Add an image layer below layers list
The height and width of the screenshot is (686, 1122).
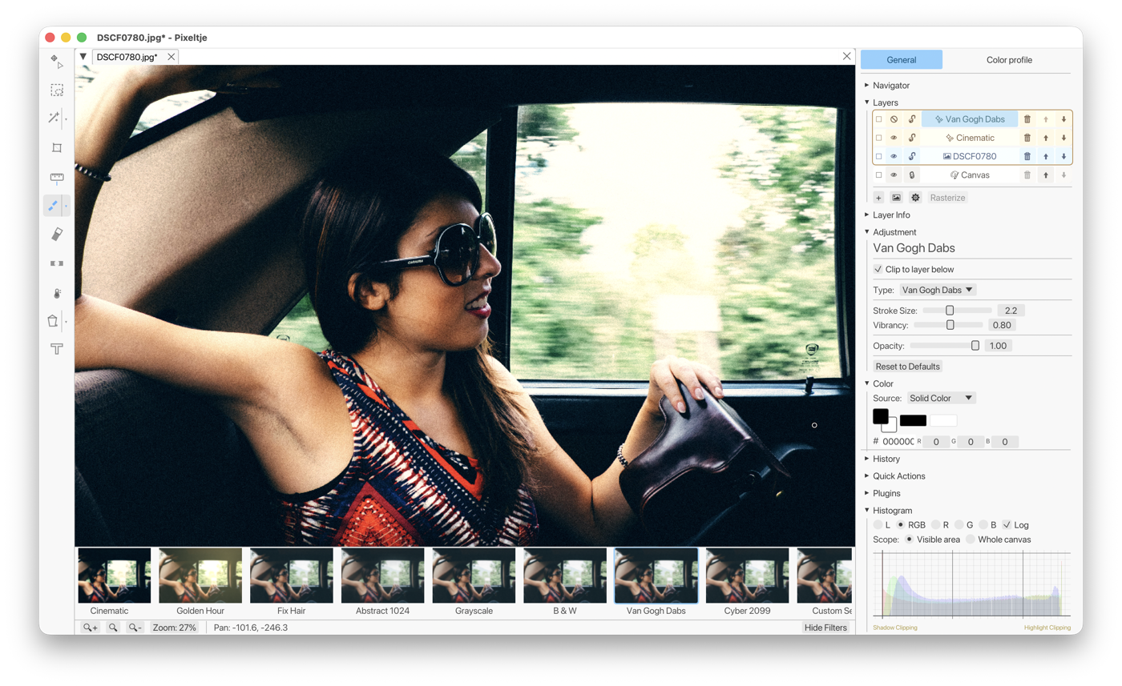[x=897, y=197]
